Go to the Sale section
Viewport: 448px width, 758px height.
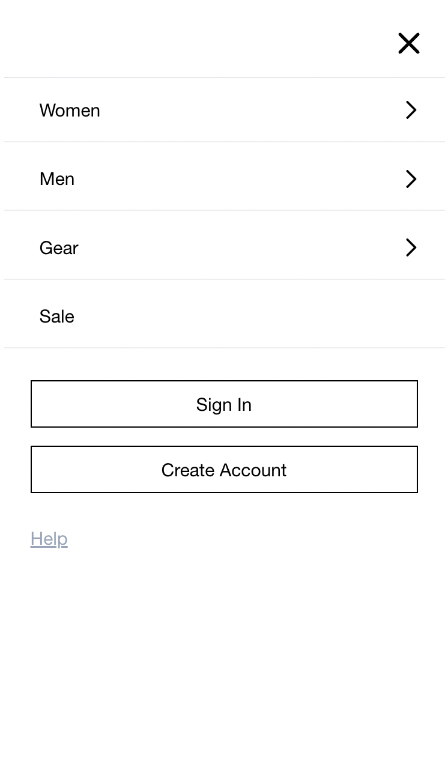[x=57, y=317]
